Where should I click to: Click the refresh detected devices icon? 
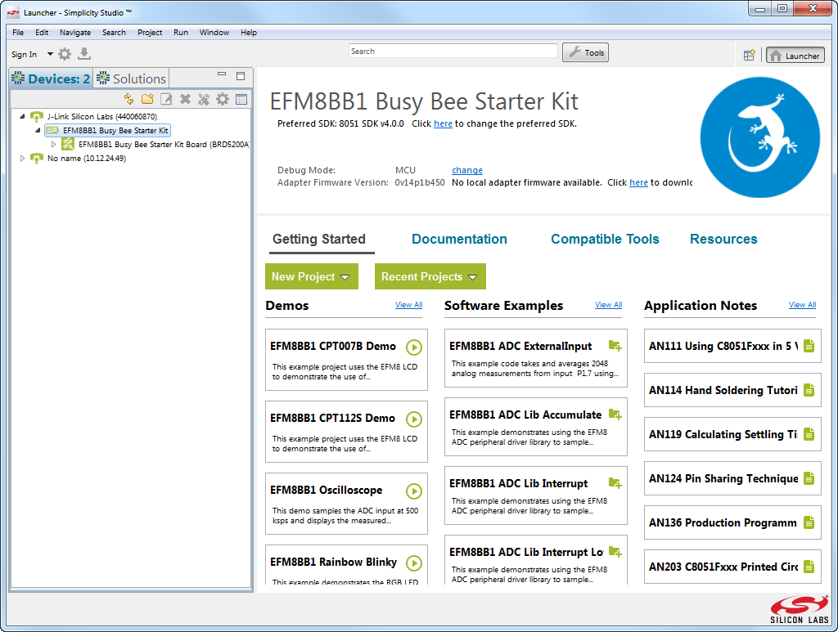point(128,99)
